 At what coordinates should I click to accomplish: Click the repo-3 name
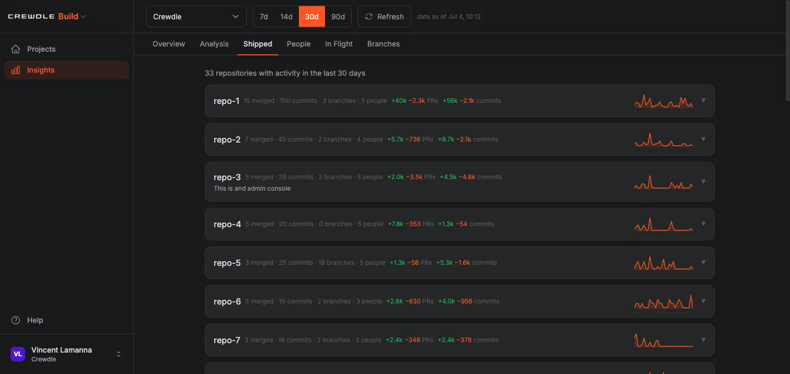pyautogui.click(x=227, y=177)
